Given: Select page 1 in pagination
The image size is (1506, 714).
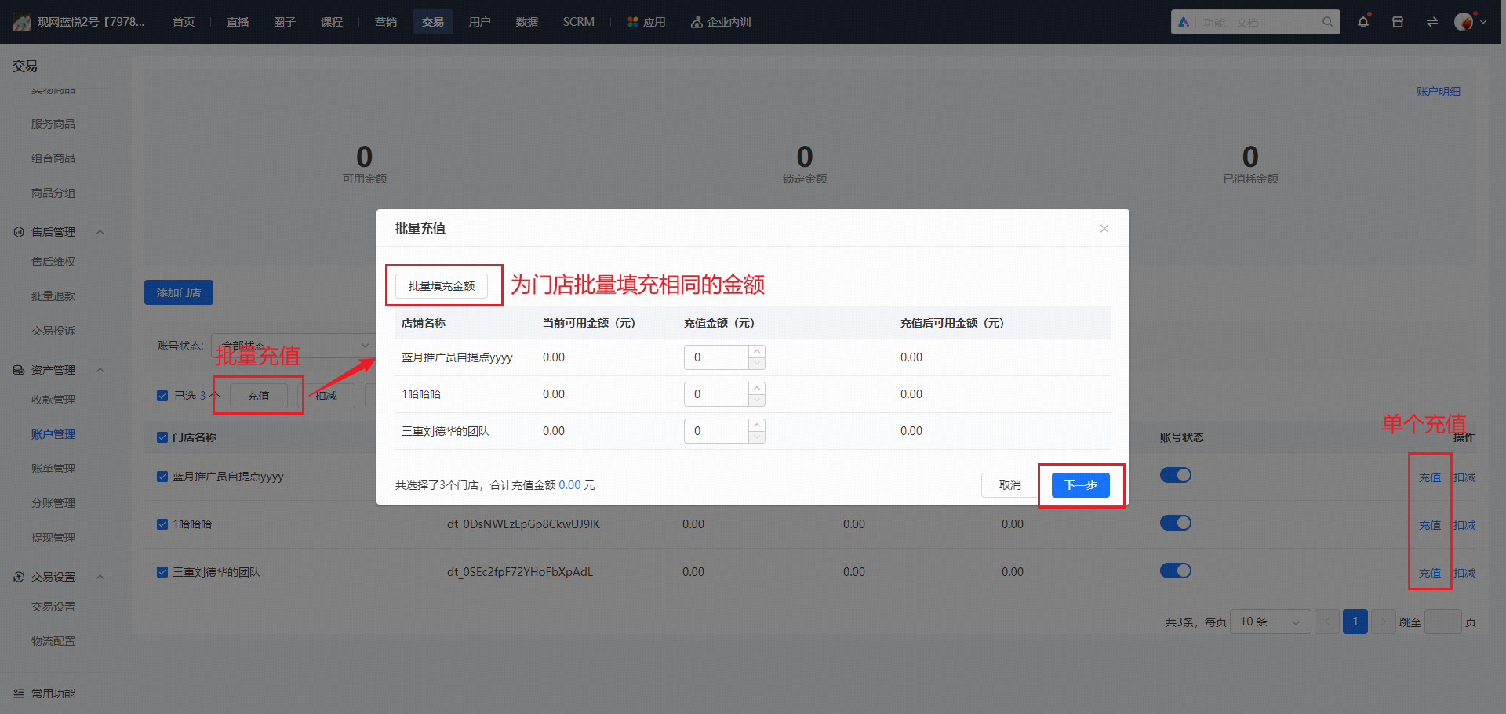Looking at the screenshot, I should [x=1355, y=622].
